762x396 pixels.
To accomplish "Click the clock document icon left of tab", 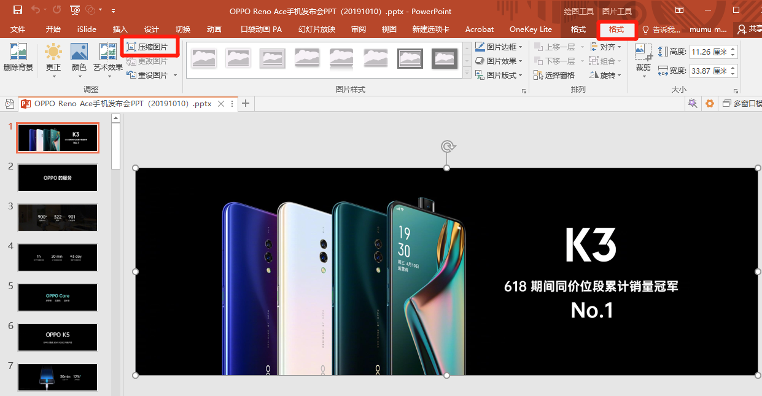I will coord(9,104).
